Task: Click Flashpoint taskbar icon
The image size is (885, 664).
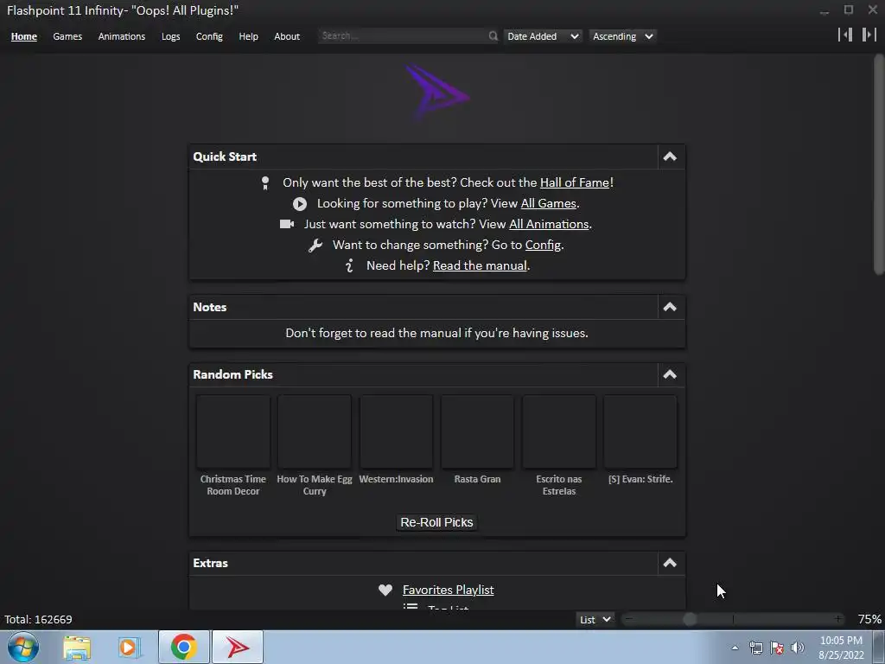Action: coord(238,647)
